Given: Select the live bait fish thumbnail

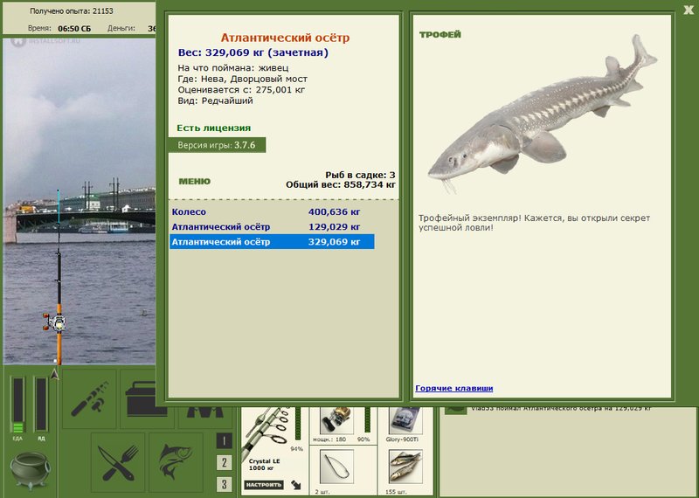Looking at the screenshot, I should pyautogui.click(x=405, y=467).
